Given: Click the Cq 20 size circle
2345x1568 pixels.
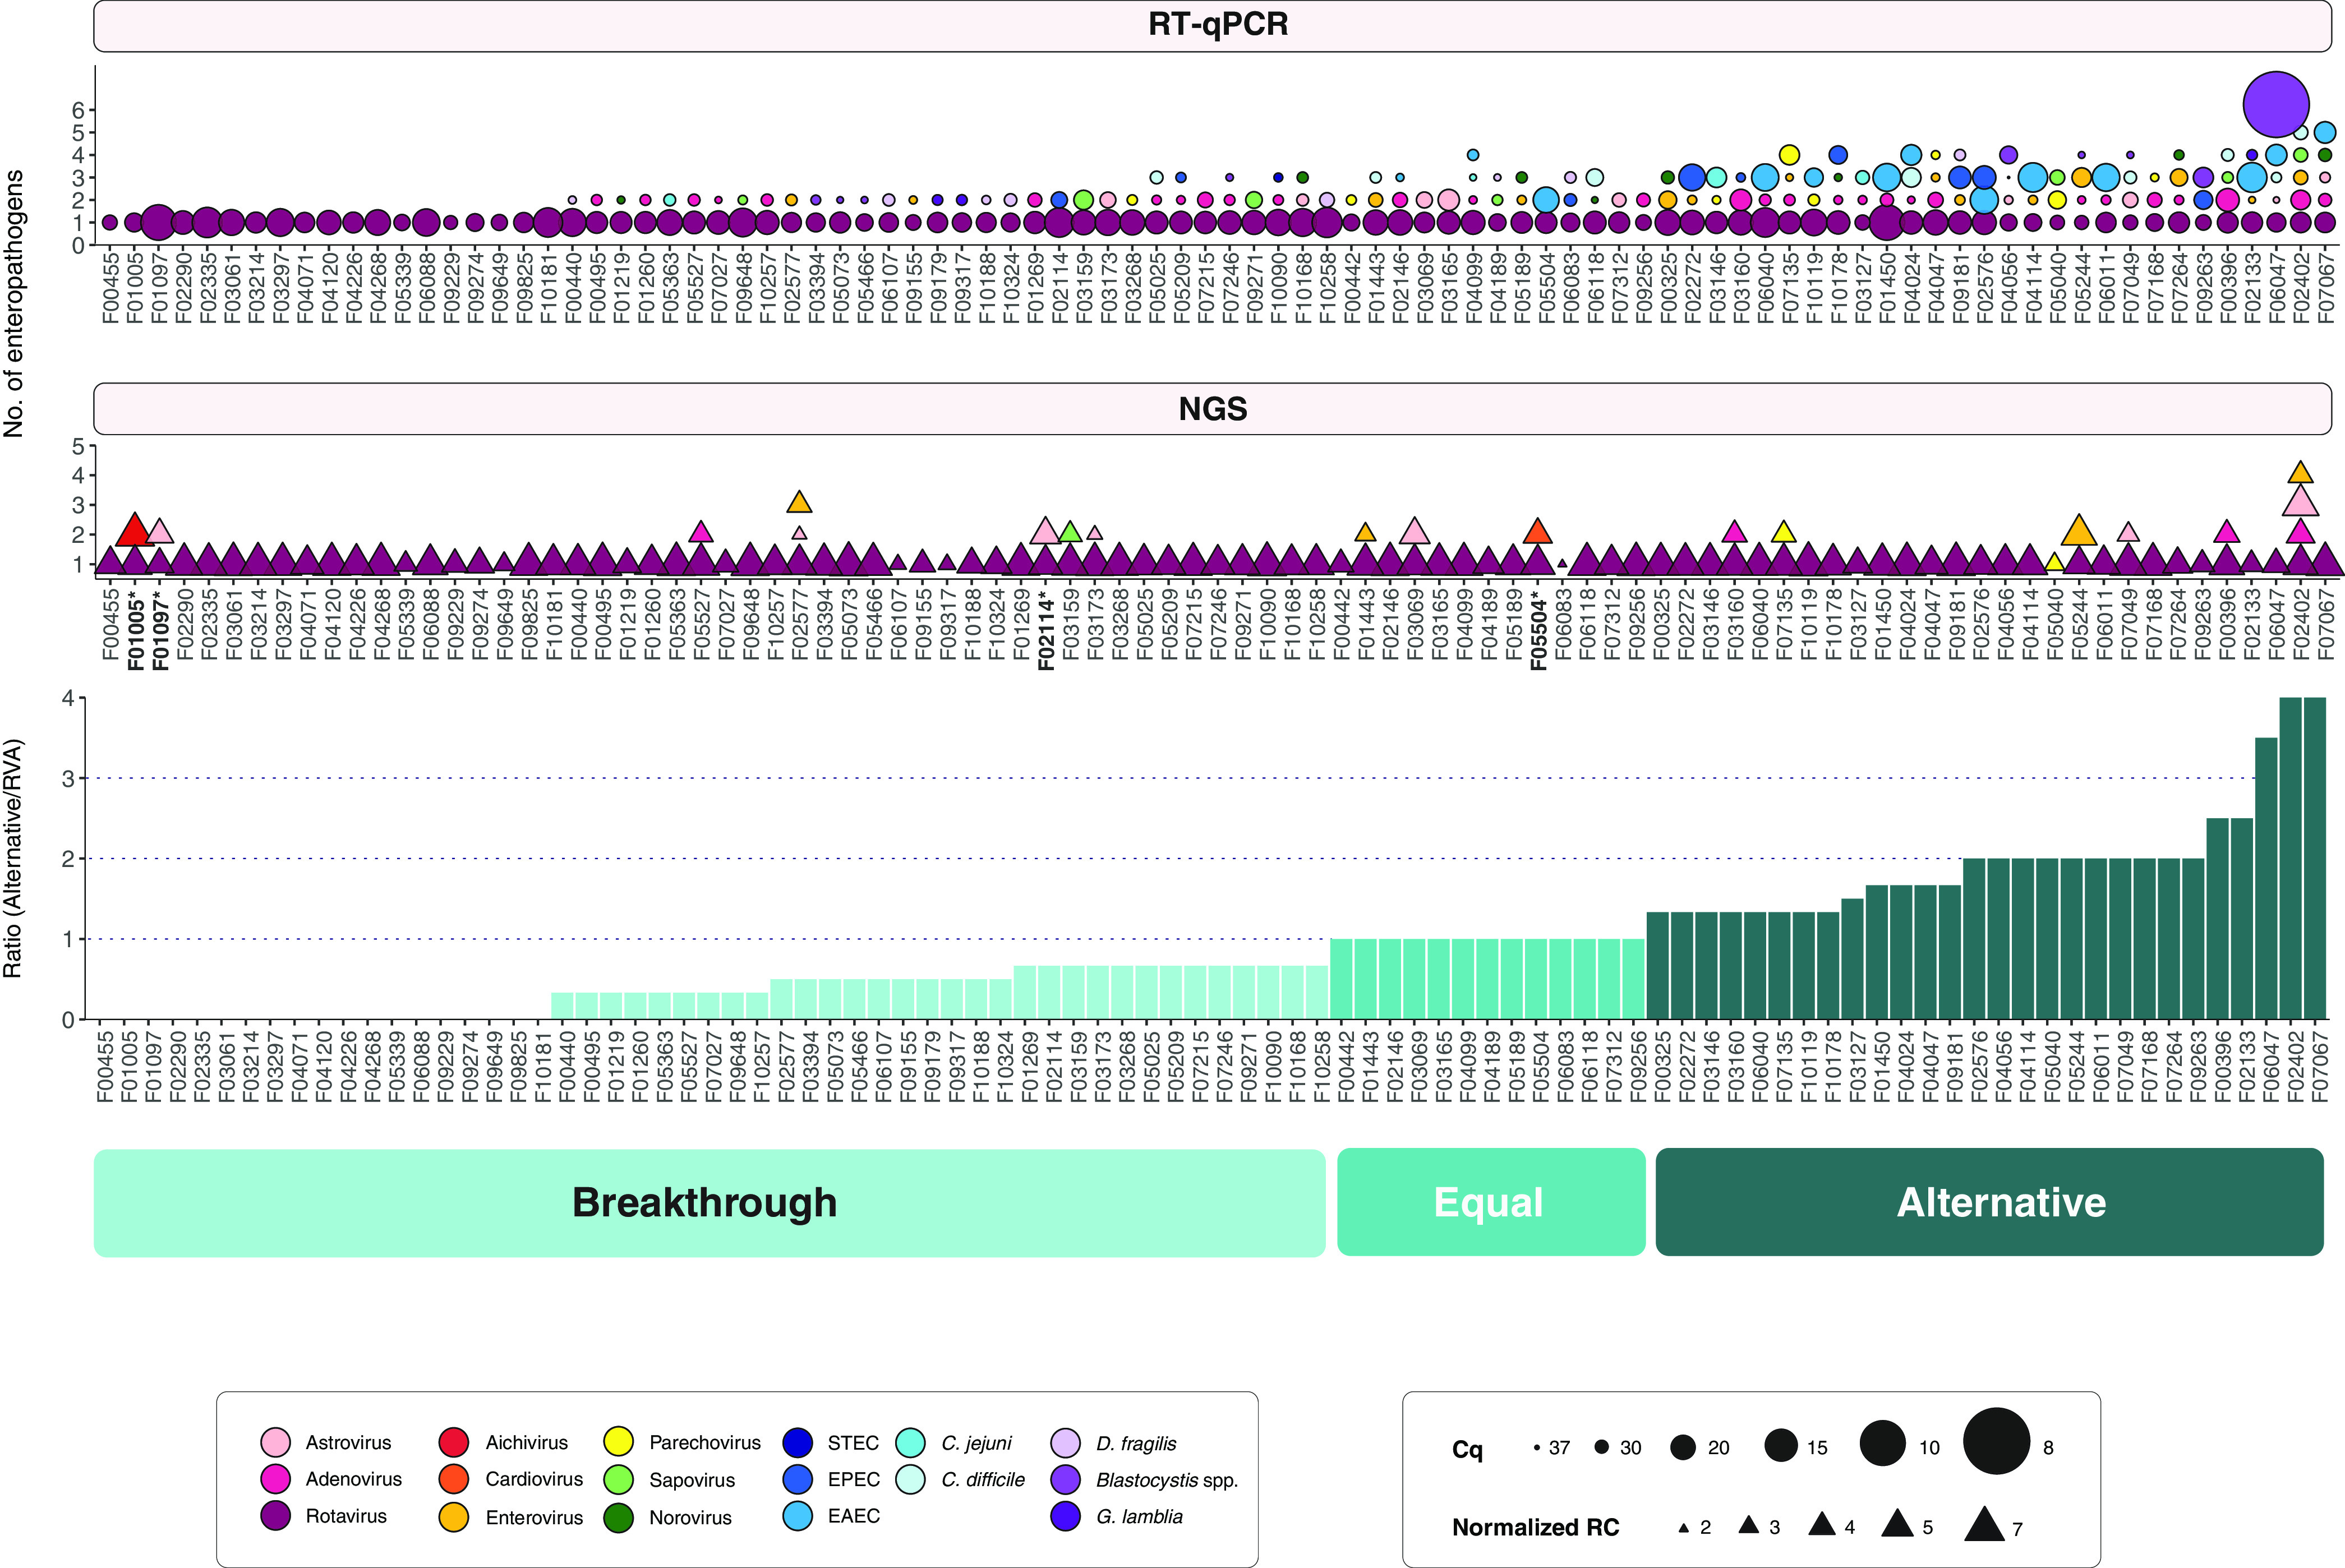Looking at the screenshot, I should click(x=1683, y=1447).
